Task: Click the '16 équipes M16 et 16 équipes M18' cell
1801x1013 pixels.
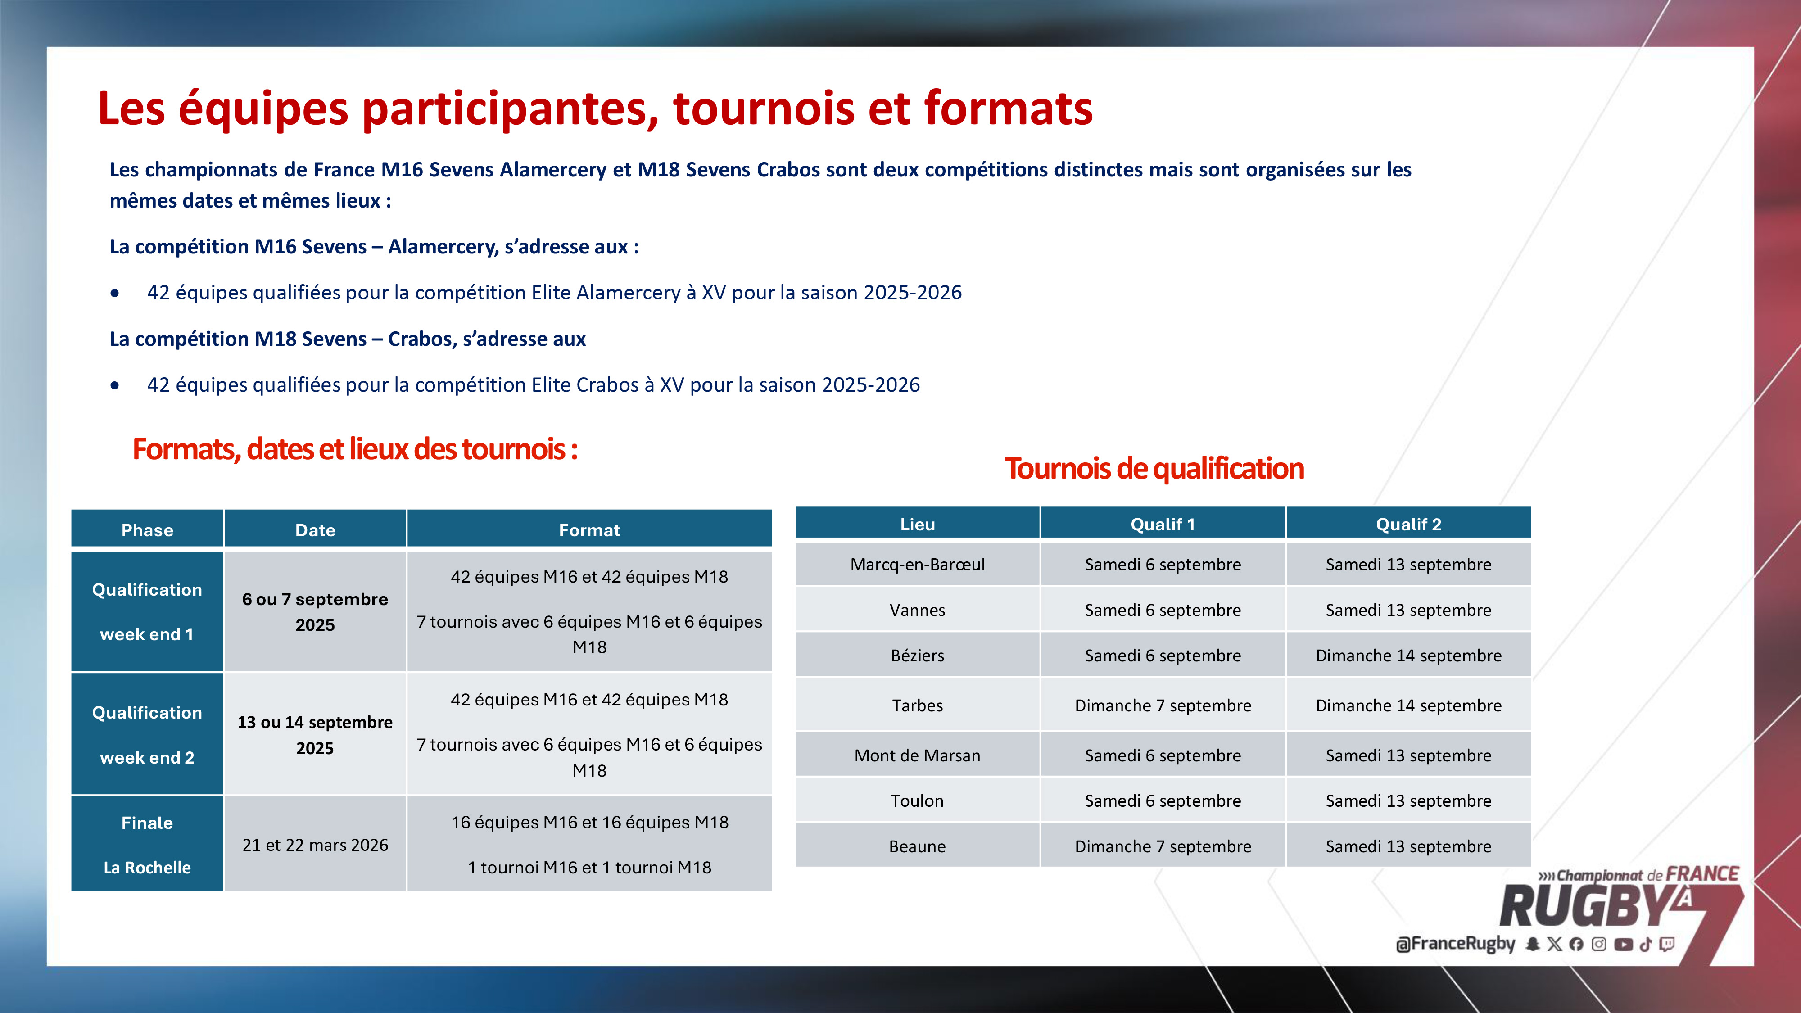Action: point(589,844)
